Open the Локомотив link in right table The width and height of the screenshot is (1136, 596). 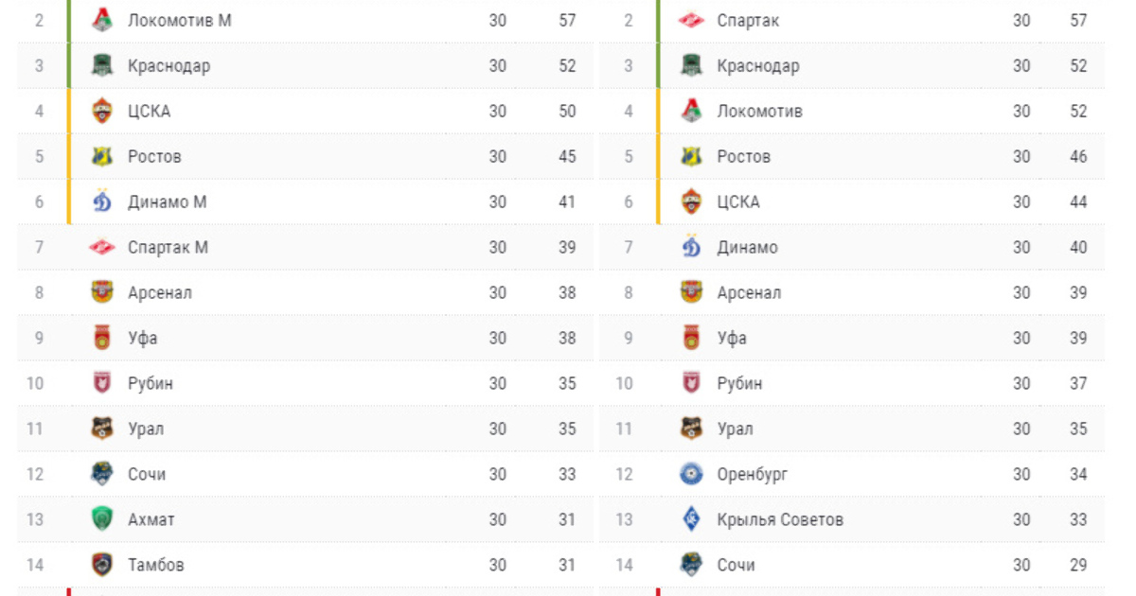coord(759,111)
